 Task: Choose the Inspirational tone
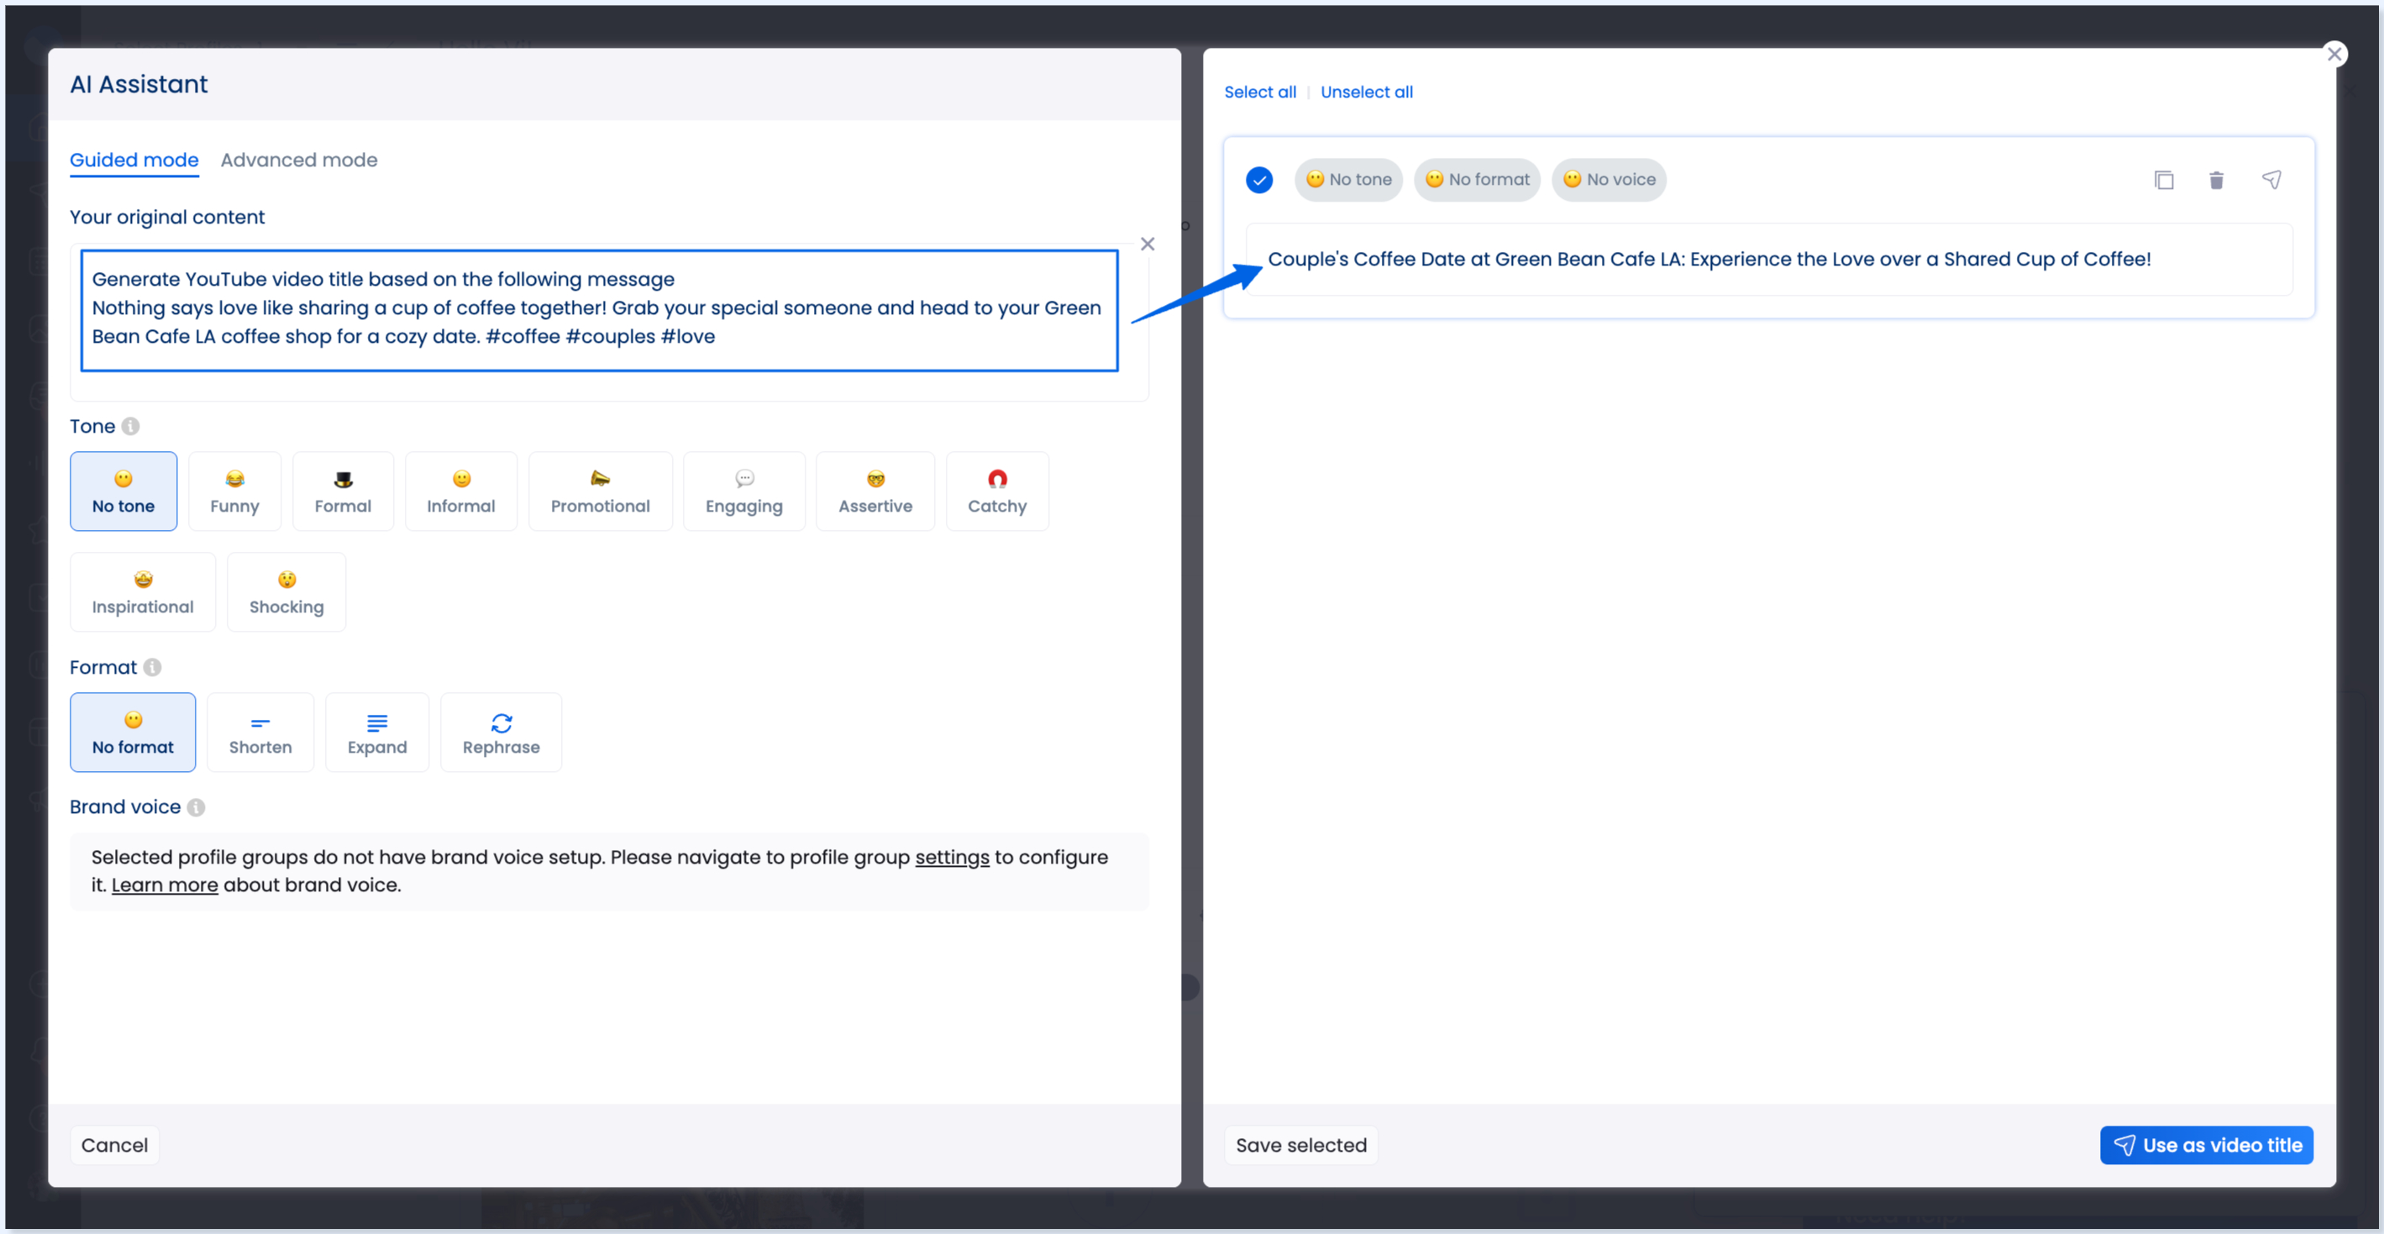click(x=143, y=591)
